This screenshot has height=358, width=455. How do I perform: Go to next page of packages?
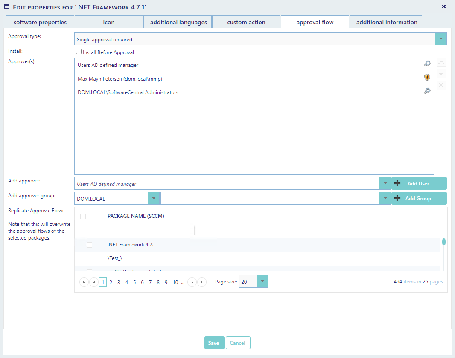pyautogui.click(x=192, y=282)
